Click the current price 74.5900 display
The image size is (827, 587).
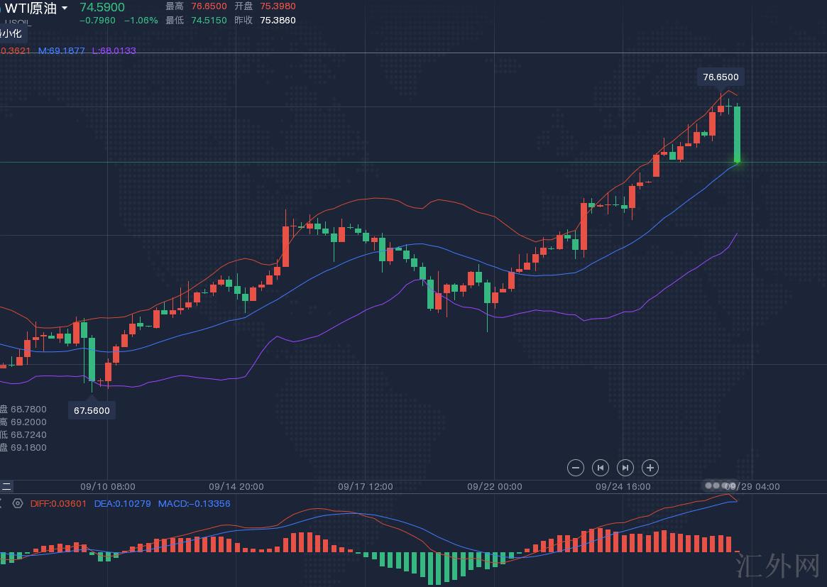click(x=102, y=7)
